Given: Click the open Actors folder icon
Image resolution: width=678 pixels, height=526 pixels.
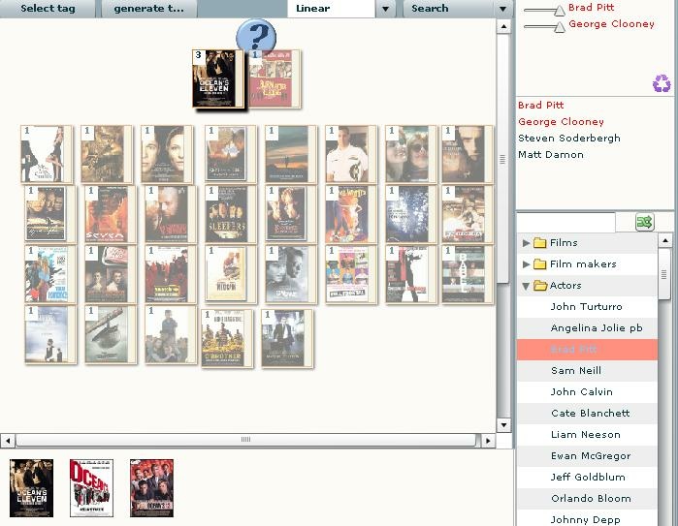Looking at the screenshot, I should [540, 286].
